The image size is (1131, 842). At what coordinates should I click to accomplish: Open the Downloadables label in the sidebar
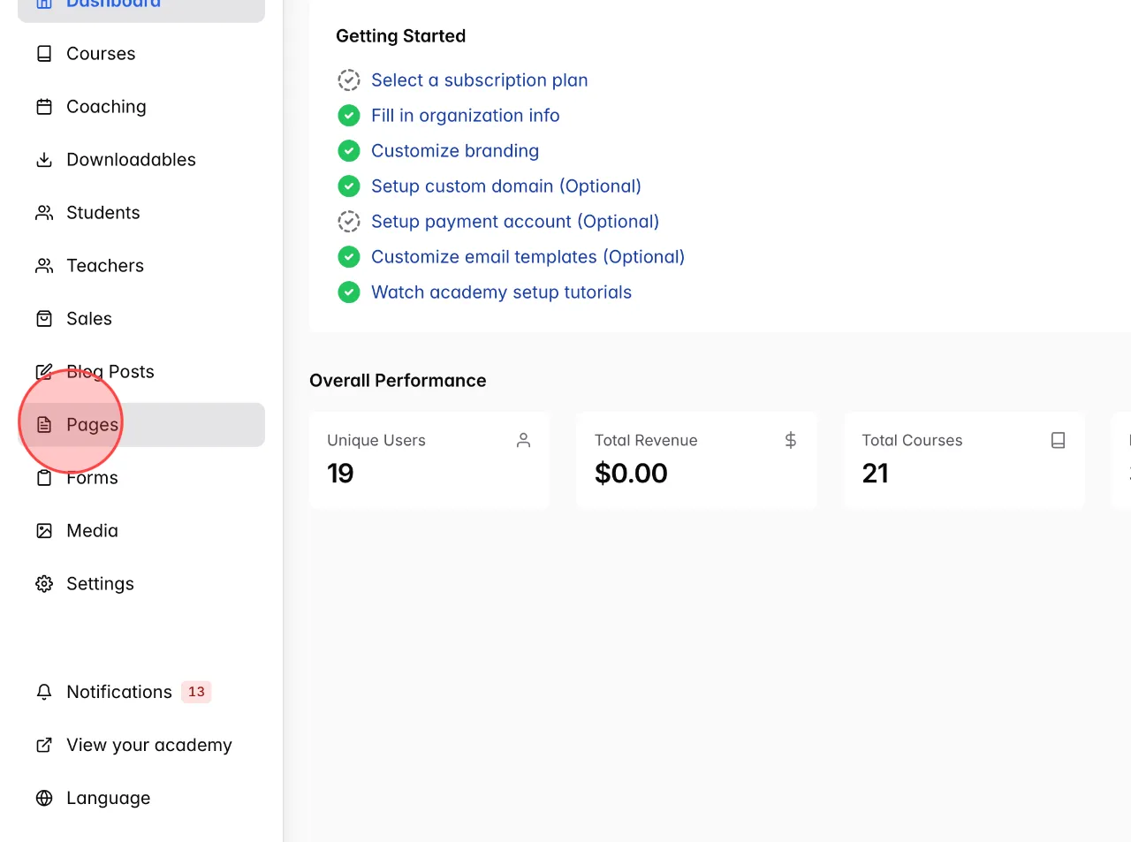point(132,160)
